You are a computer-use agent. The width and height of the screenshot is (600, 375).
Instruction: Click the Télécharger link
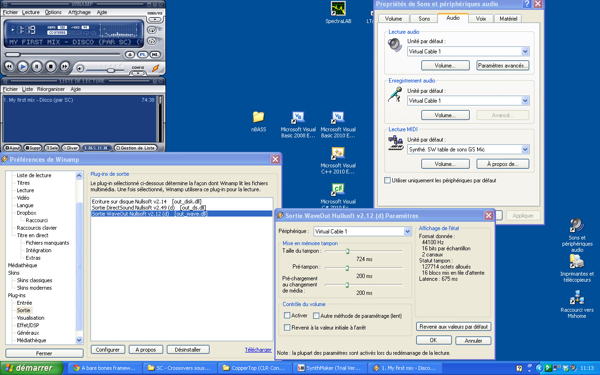(258, 350)
